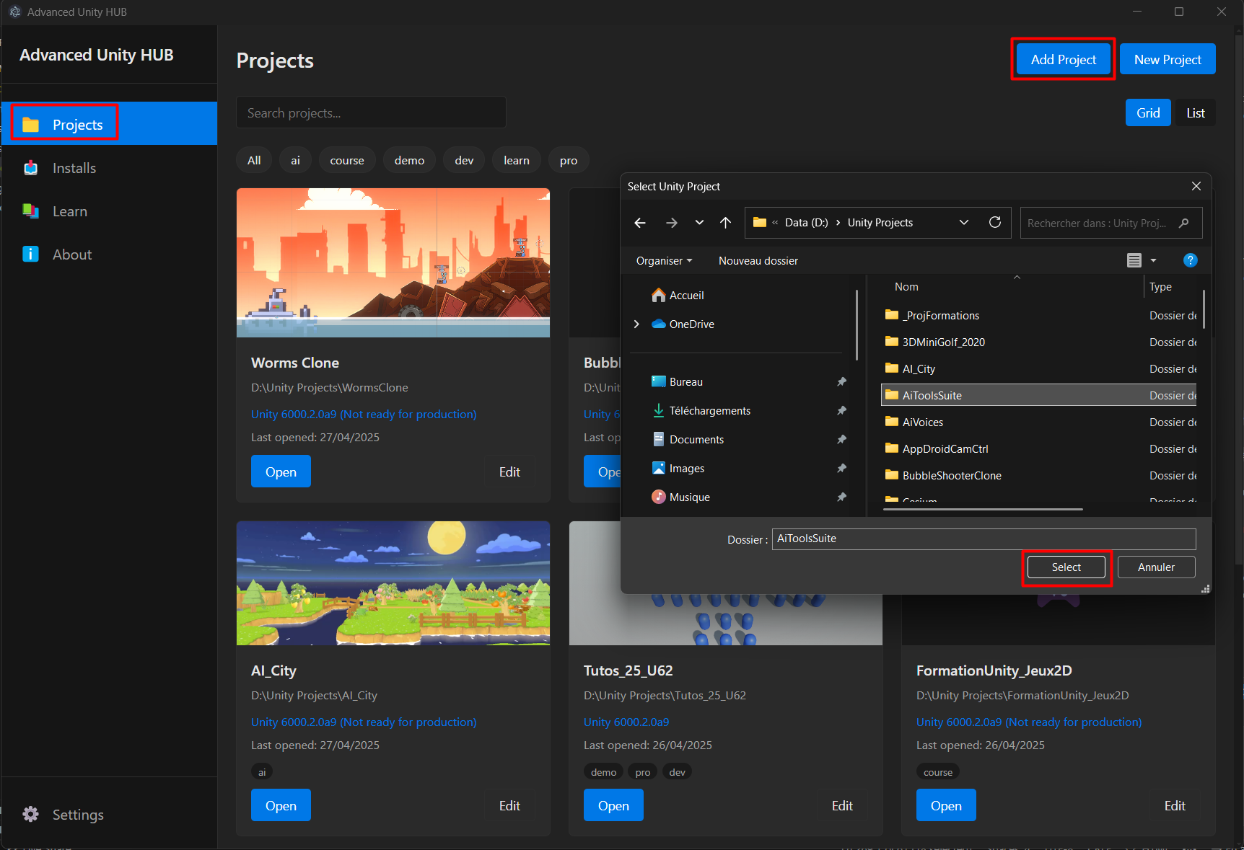Focus the Search projects field
Image resolution: width=1244 pixels, height=850 pixels.
pos(371,112)
